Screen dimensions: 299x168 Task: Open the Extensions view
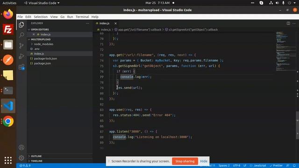21,67
